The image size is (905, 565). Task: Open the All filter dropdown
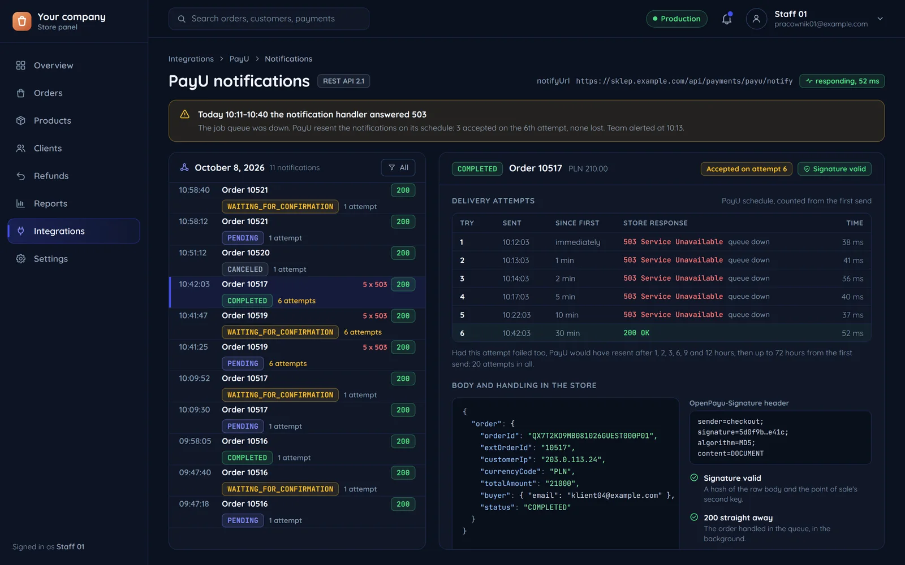click(398, 168)
